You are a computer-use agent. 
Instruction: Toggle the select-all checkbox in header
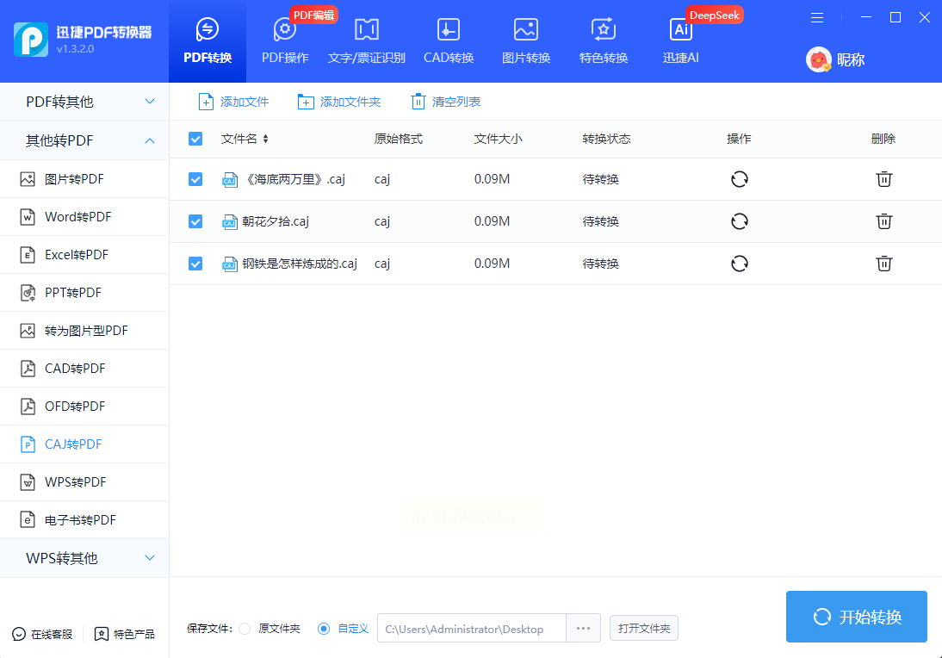195,139
